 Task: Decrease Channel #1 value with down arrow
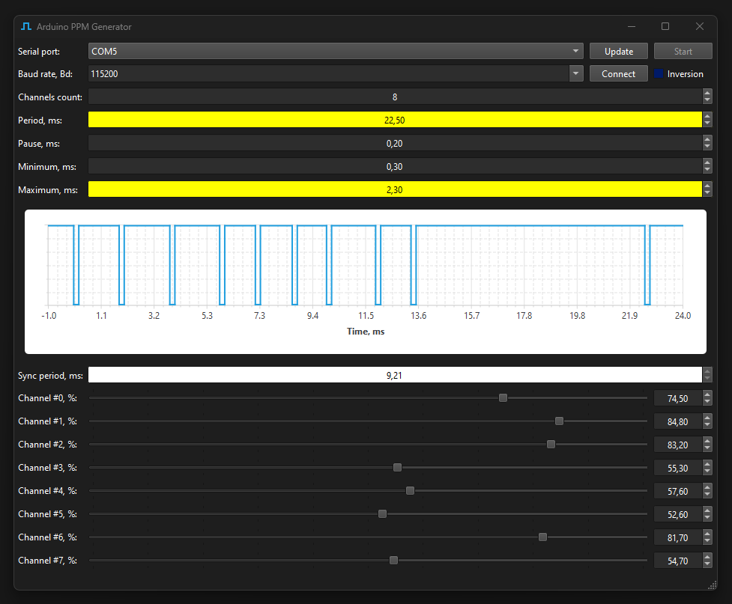707,425
